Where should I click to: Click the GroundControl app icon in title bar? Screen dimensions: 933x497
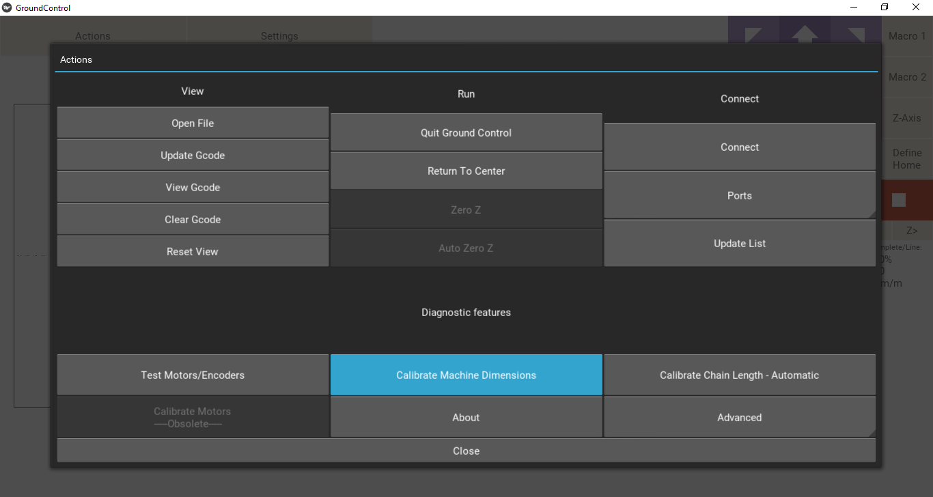pyautogui.click(x=7, y=8)
